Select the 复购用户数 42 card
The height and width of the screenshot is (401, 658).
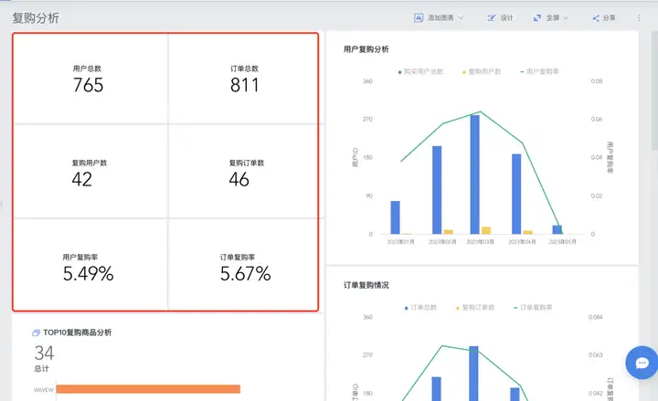tap(91, 173)
